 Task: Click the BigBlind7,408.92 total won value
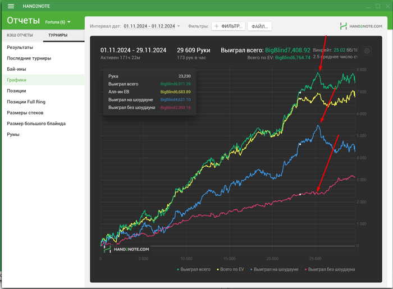287,50
